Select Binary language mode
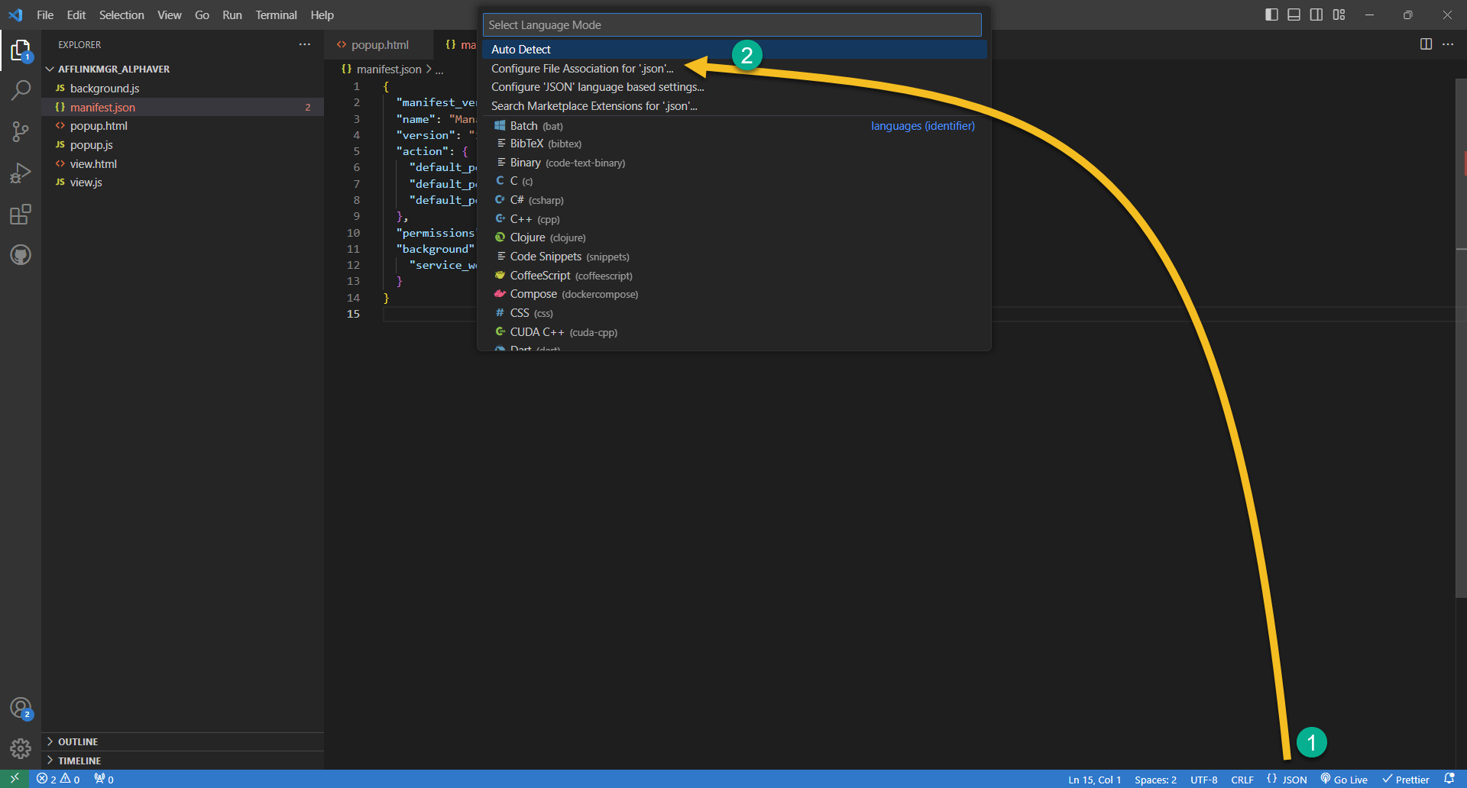Screen dimensions: 1467x788 point(734,163)
